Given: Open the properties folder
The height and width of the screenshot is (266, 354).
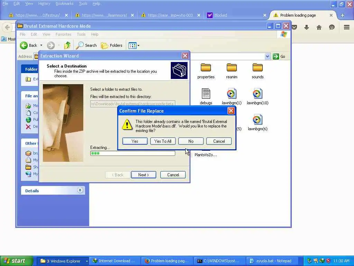Looking at the screenshot, I should point(206,71).
